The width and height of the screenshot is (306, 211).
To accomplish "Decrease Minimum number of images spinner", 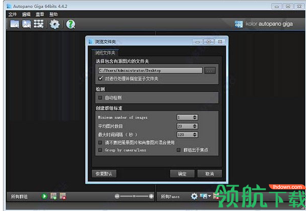I will pyautogui.click(x=195, y=118).
